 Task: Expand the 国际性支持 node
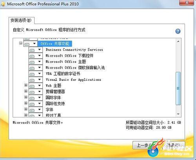(x=26, y=103)
